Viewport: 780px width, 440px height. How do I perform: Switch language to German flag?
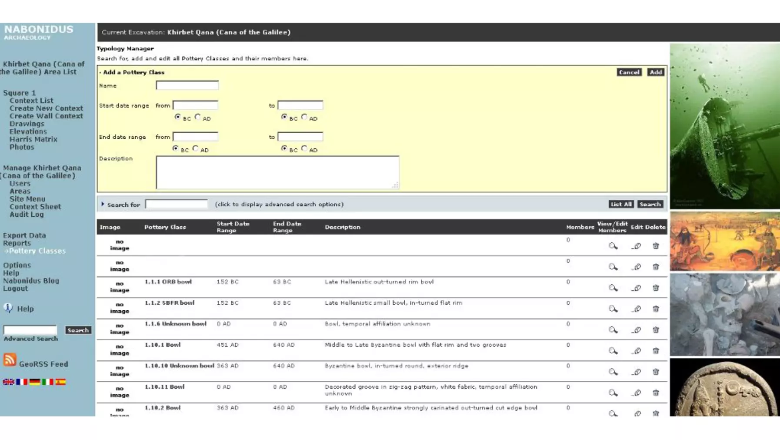[35, 382]
